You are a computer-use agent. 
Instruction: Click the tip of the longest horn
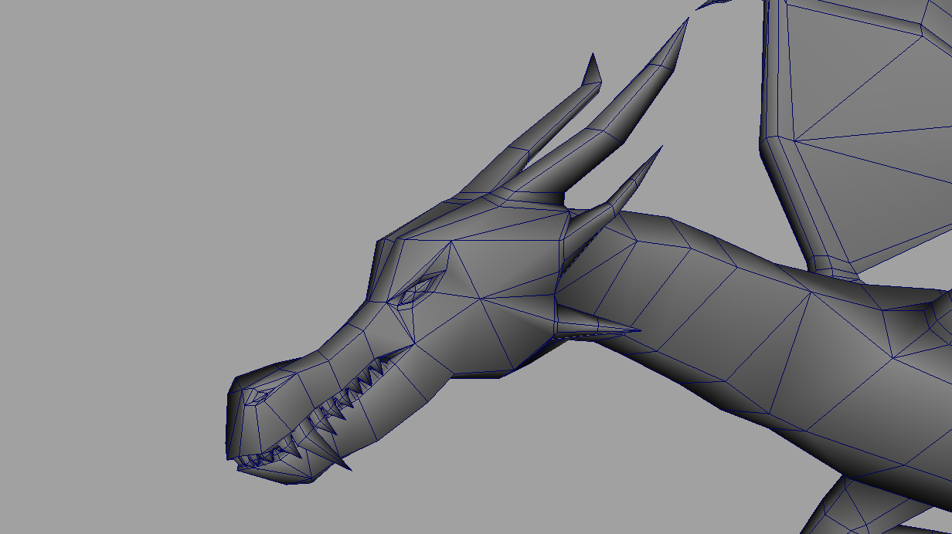[685, 23]
